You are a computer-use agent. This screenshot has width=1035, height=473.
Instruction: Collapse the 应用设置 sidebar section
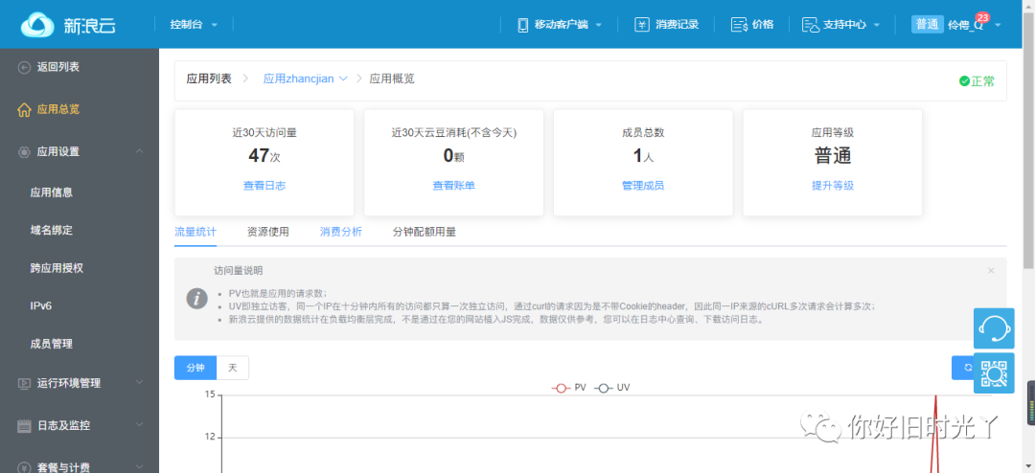click(x=140, y=151)
